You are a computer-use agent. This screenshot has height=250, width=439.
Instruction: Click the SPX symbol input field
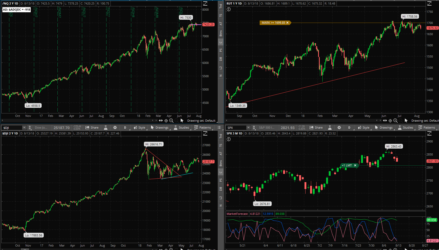tap(236, 128)
